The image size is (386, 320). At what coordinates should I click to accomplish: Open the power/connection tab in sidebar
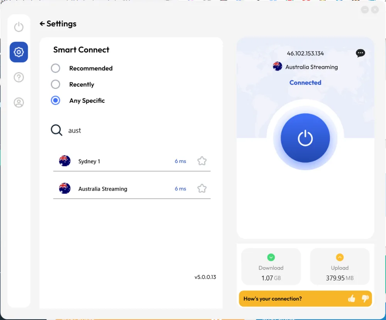[x=19, y=27]
